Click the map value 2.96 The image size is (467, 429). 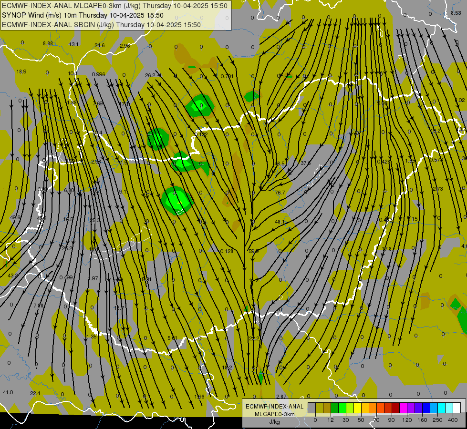pos(125,46)
